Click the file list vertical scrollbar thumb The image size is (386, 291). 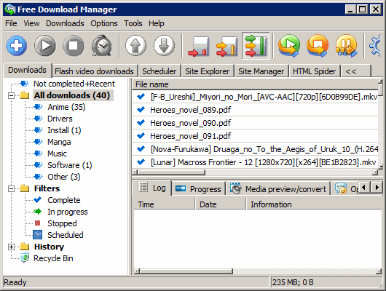click(381, 89)
